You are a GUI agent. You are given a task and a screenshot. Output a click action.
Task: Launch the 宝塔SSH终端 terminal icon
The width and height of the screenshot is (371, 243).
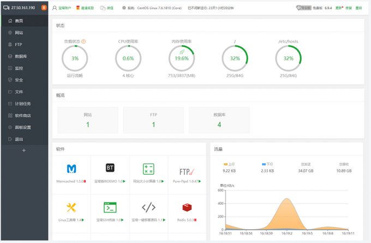coord(110,207)
